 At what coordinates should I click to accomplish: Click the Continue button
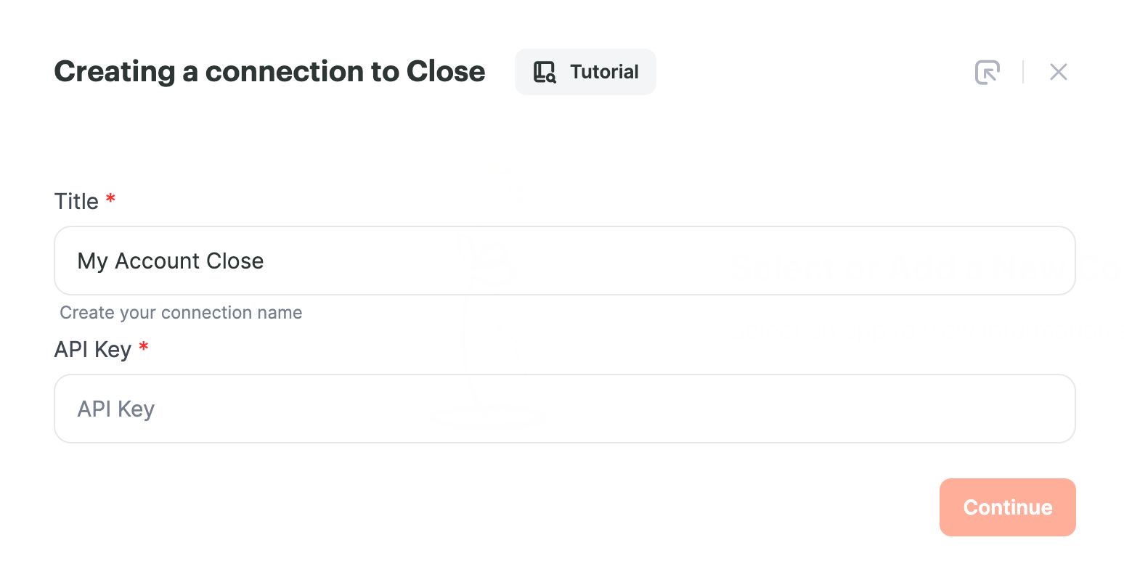pyautogui.click(x=1008, y=507)
